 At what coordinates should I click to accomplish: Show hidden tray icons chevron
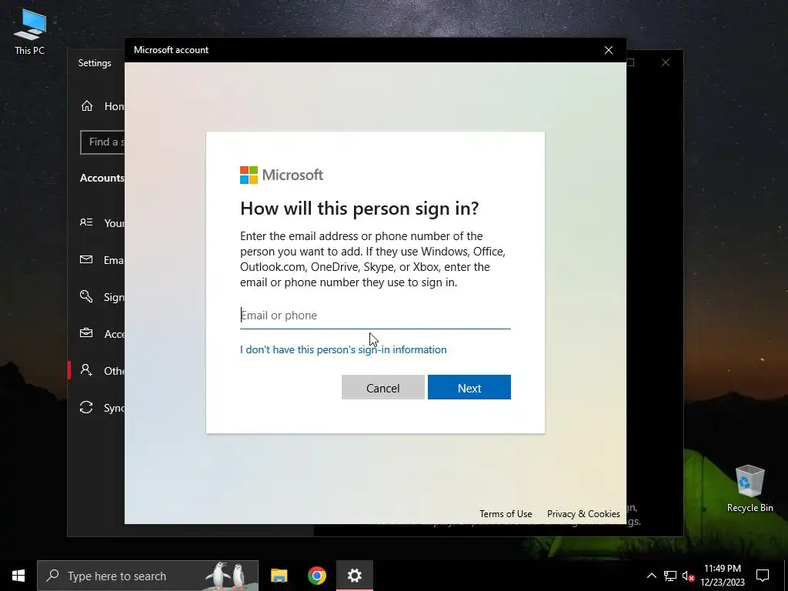(x=651, y=576)
